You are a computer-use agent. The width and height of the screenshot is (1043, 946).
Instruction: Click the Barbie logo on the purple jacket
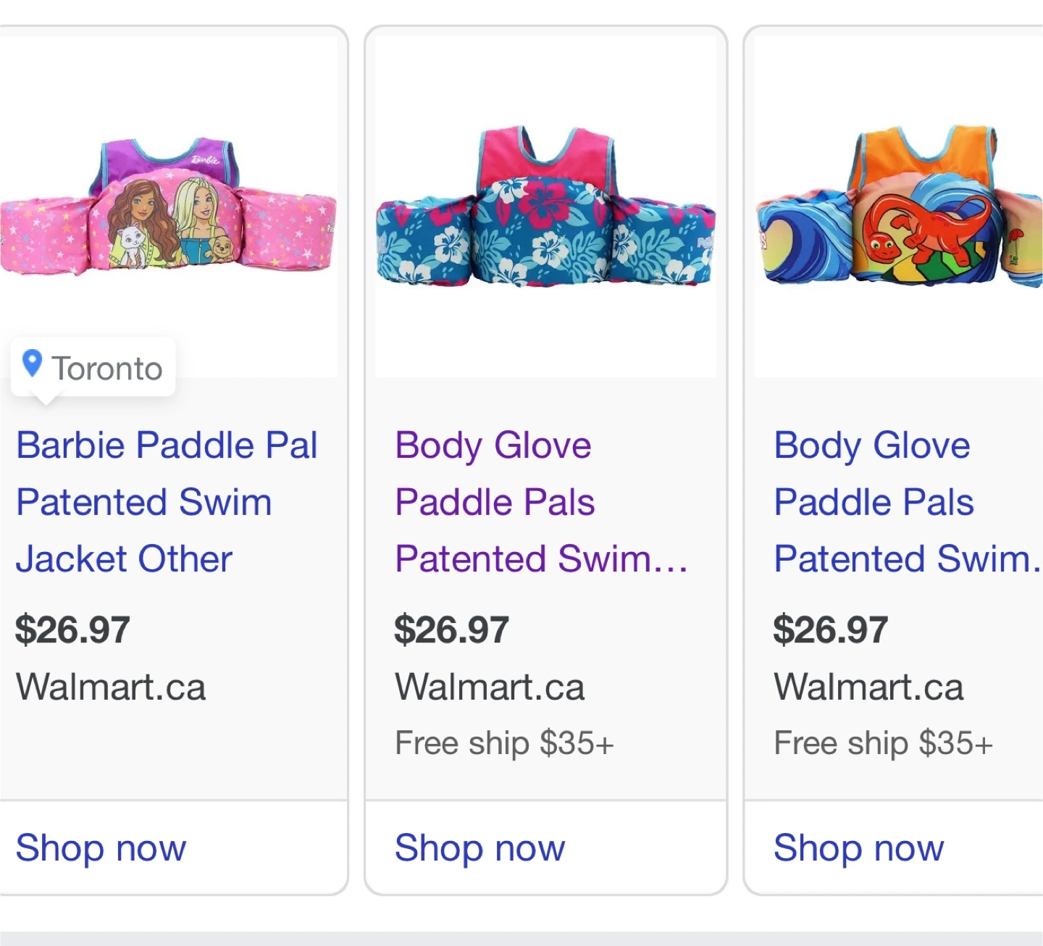[205, 159]
